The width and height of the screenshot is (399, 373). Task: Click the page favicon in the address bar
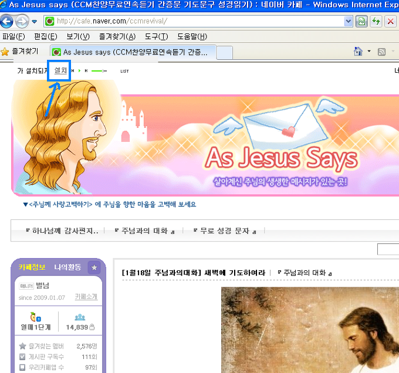click(x=50, y=21)
